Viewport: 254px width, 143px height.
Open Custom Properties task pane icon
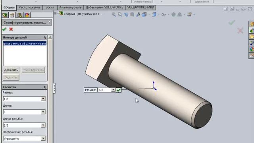[x=252, y=56]
